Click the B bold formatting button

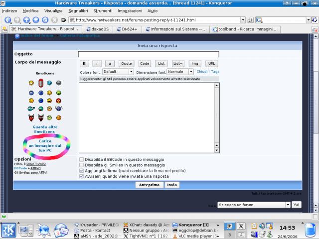[x=84, y=63]
